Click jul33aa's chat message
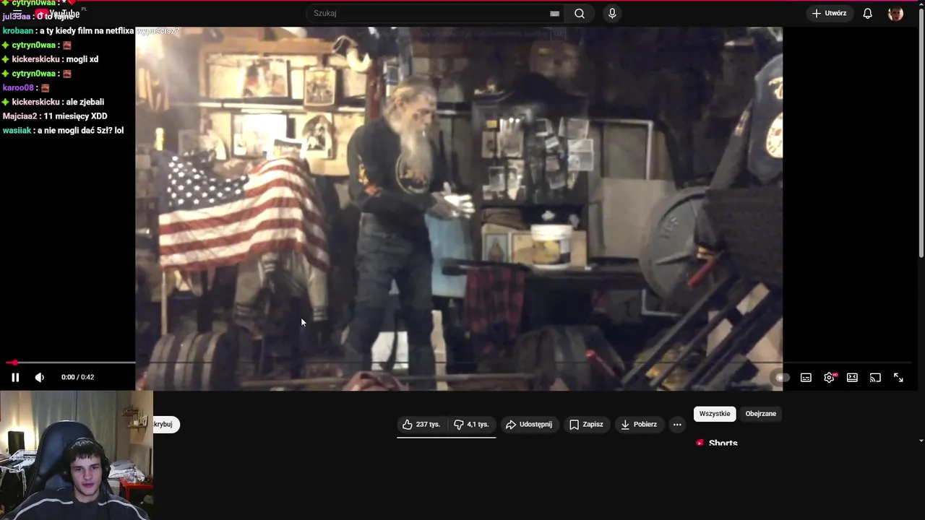This screenshot has height=520, width=925. (x=38, y=17)
